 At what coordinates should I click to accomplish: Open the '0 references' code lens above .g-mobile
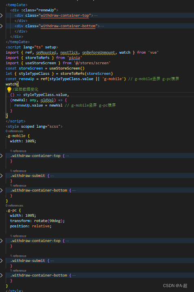click(x=14, y=131)
